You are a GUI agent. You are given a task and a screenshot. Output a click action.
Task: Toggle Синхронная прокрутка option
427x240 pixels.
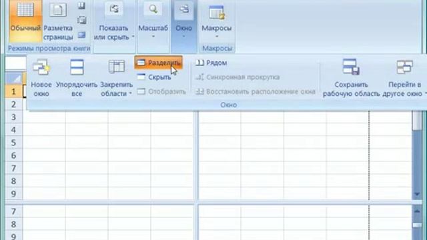point(238,77)
